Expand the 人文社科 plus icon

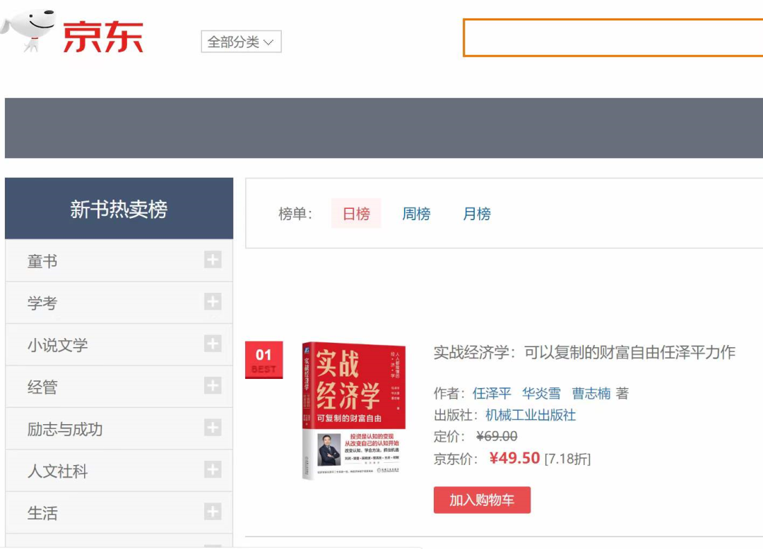[x=213, y=469]
